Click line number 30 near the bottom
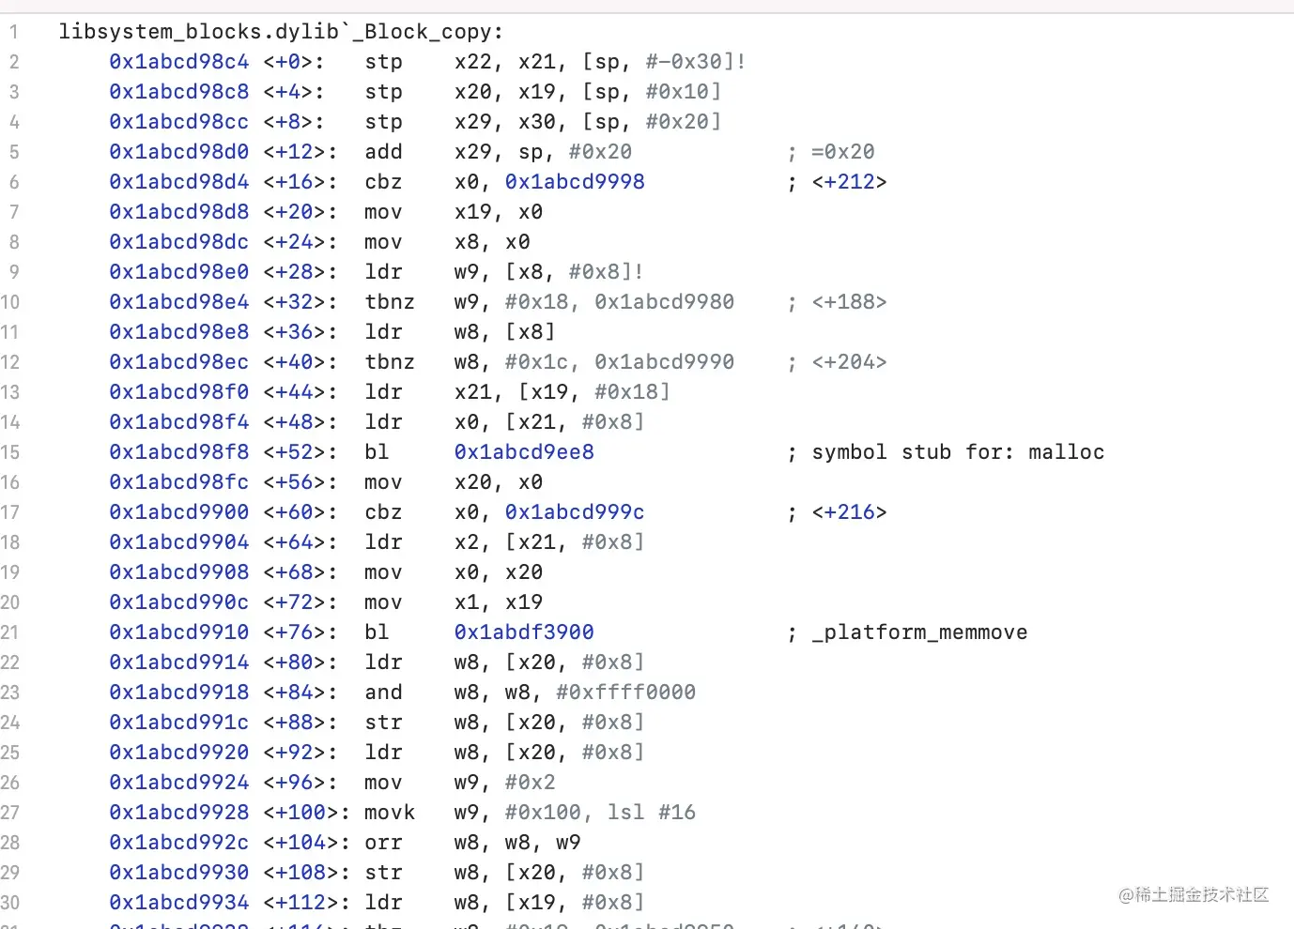Viewport: 1294px width, 929px height. (x=10, y=902)
